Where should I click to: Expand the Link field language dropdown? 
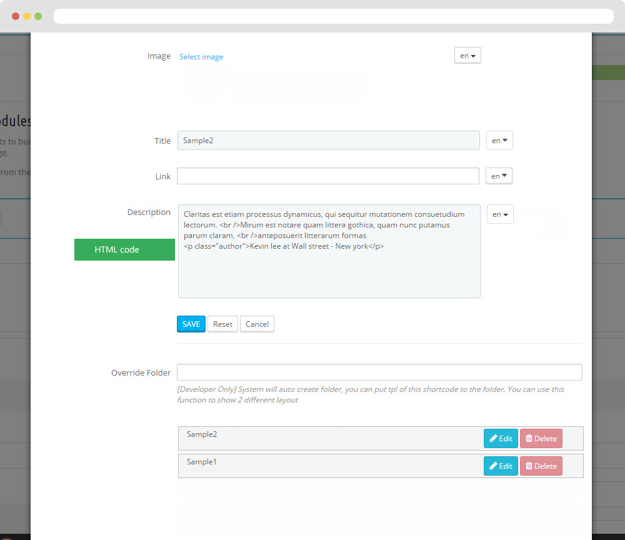pos(499,176)
